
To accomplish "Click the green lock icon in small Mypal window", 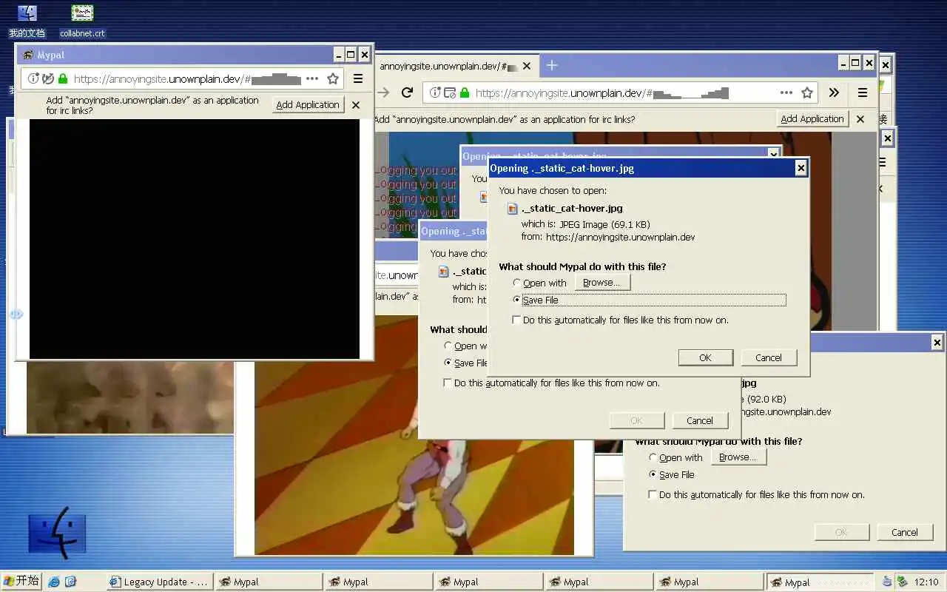I will pyautogui.click(x=63, y=78).
